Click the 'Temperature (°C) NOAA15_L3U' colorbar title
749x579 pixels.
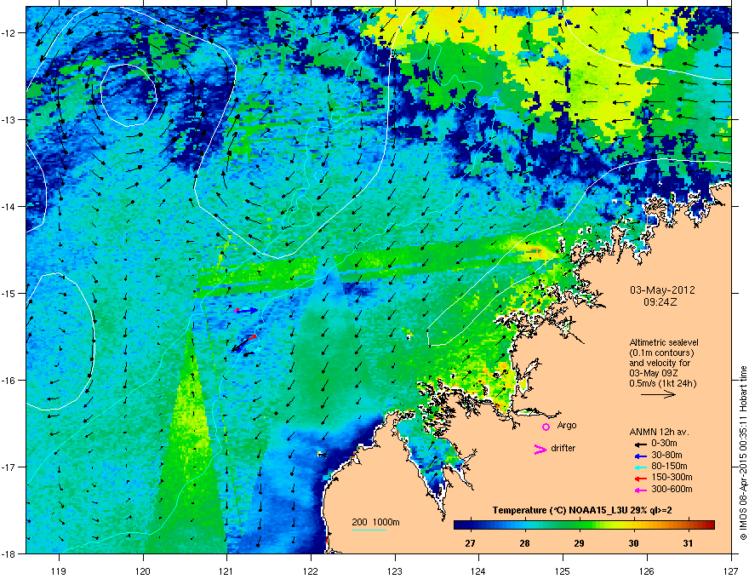click(559, 510)
